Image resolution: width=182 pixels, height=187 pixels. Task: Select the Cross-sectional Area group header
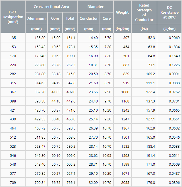coord(51,7)
